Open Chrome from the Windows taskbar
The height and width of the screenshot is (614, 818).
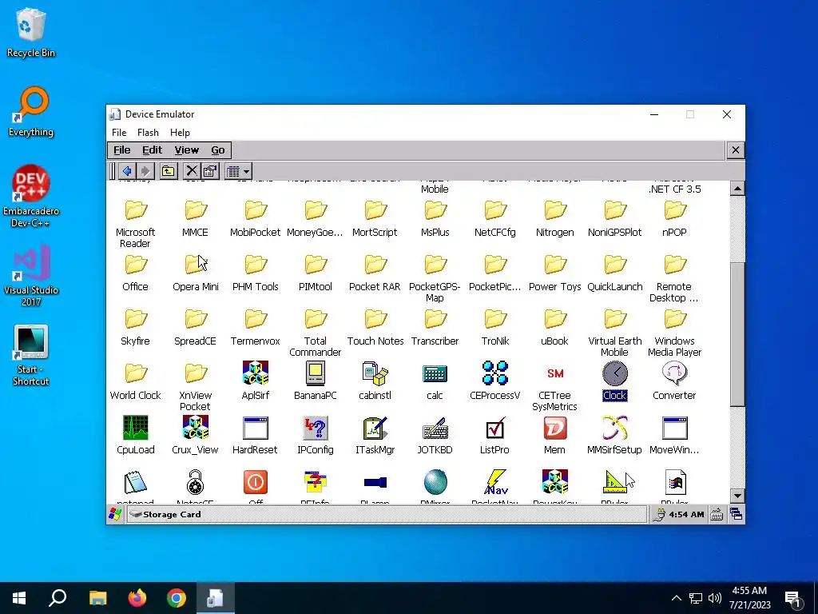[177, 598]
